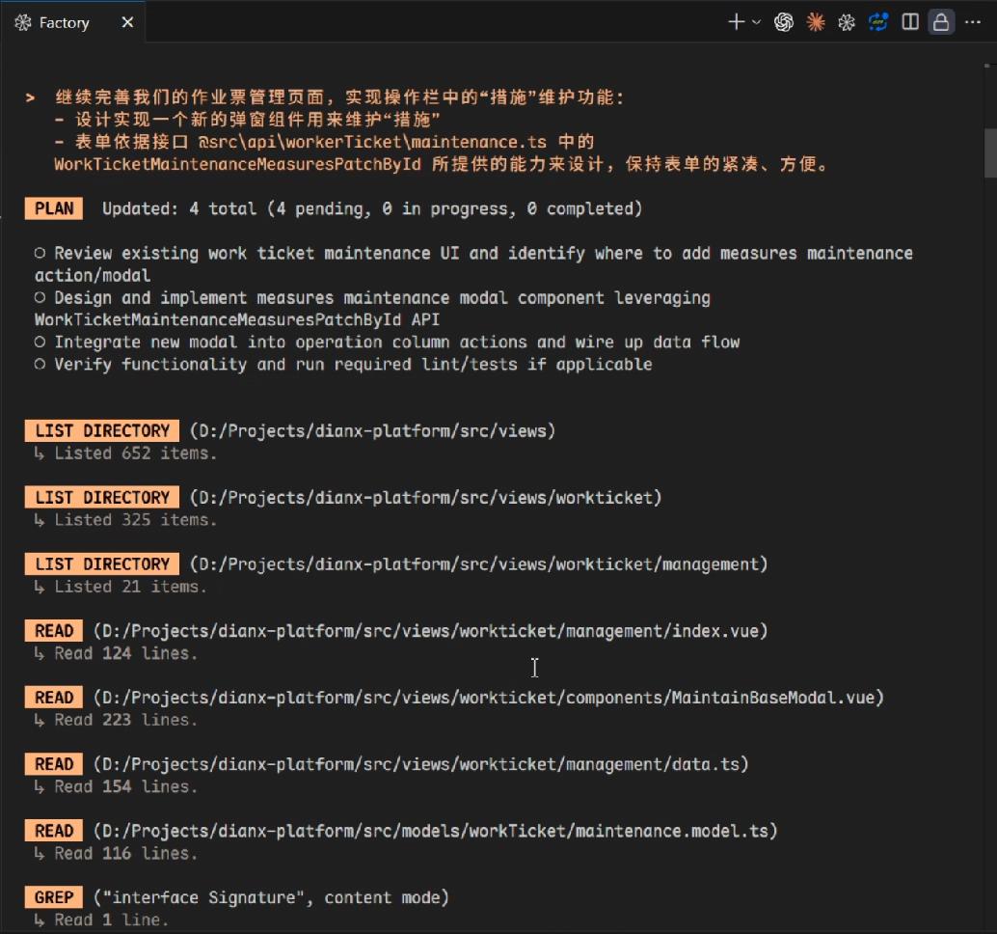The height and width of the screenshot is (934, 997).
Task: Toggle the lock group icon
Action: (941, 22)
